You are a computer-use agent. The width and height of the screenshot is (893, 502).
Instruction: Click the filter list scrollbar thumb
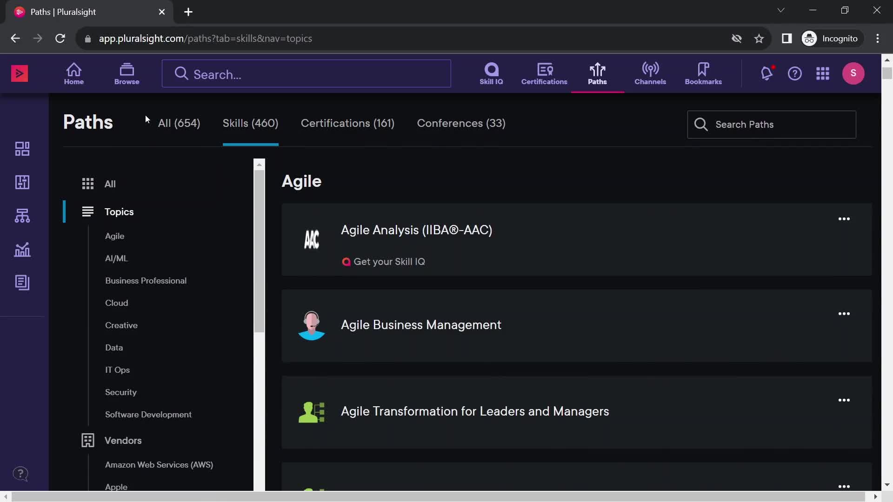click(x=259, y=251)
